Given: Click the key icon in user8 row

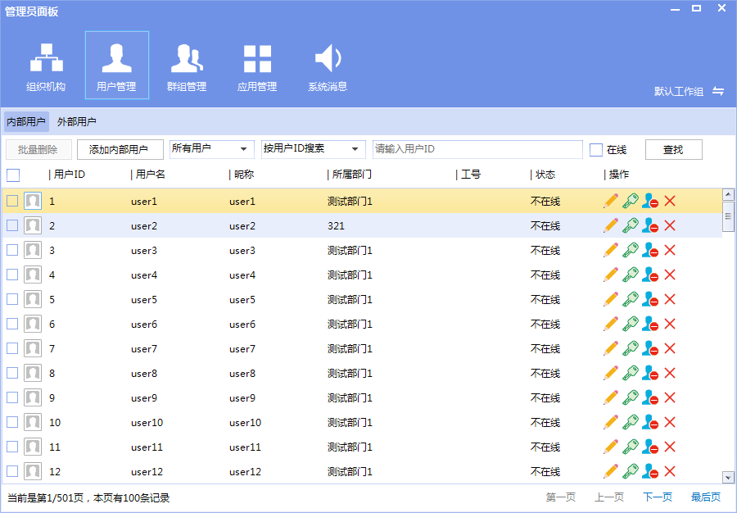Looking at the screenshot, I should coord(631,373).
